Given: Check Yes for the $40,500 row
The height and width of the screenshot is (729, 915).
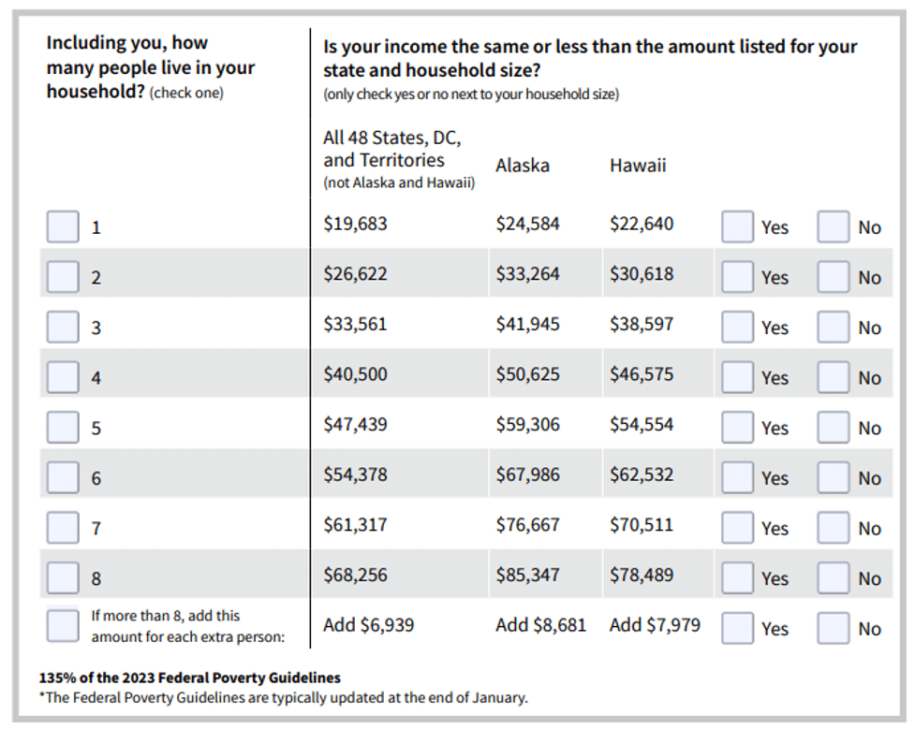Looking at the screenshot, I should point(738,377).
